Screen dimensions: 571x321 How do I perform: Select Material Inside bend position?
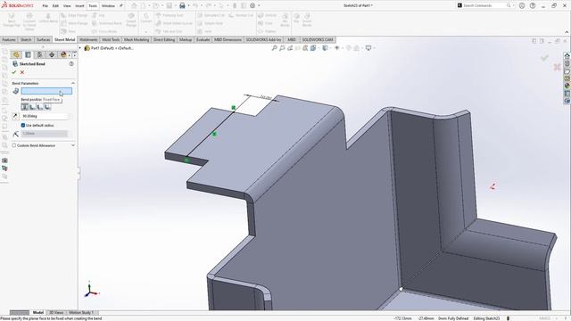pyautogui.click(x=32, y=107)
